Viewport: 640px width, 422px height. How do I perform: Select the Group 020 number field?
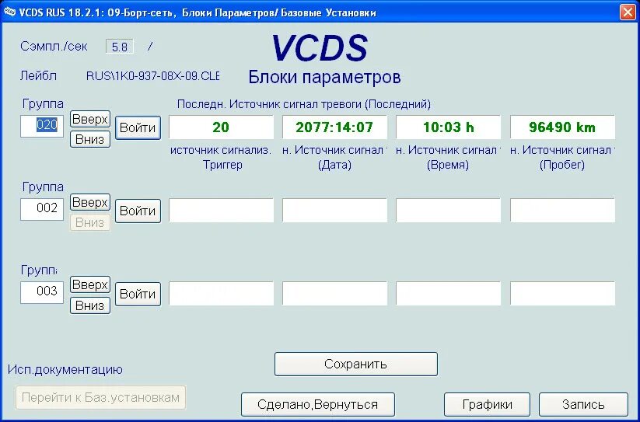tap(42, 126)
